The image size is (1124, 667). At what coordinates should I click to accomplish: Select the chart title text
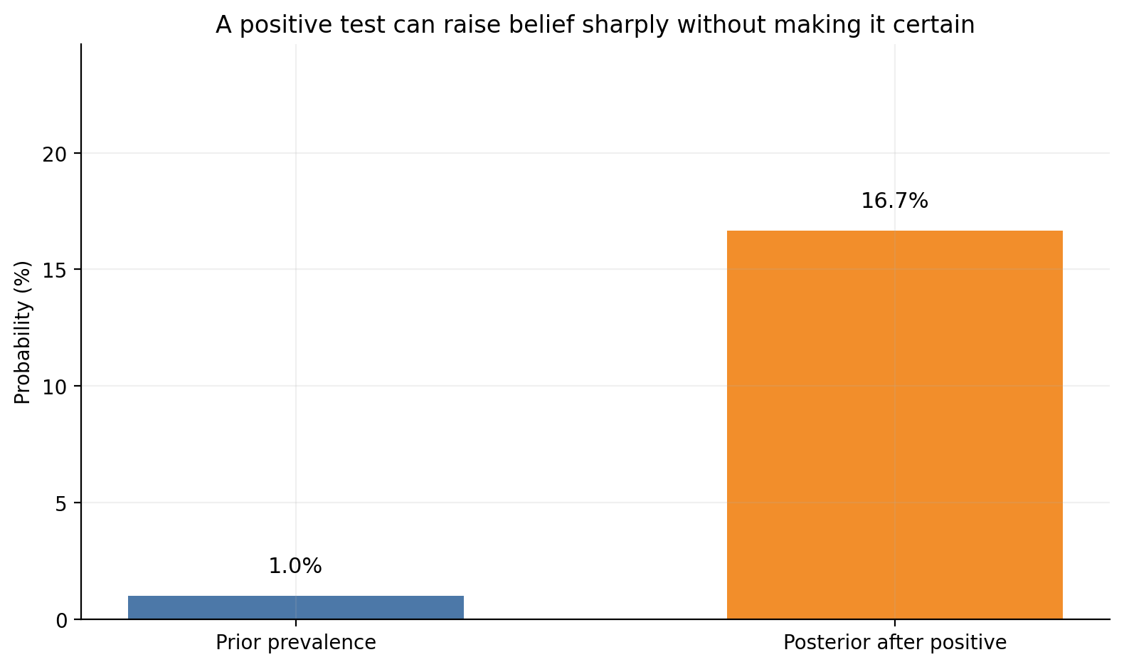(x=595, y=25)
